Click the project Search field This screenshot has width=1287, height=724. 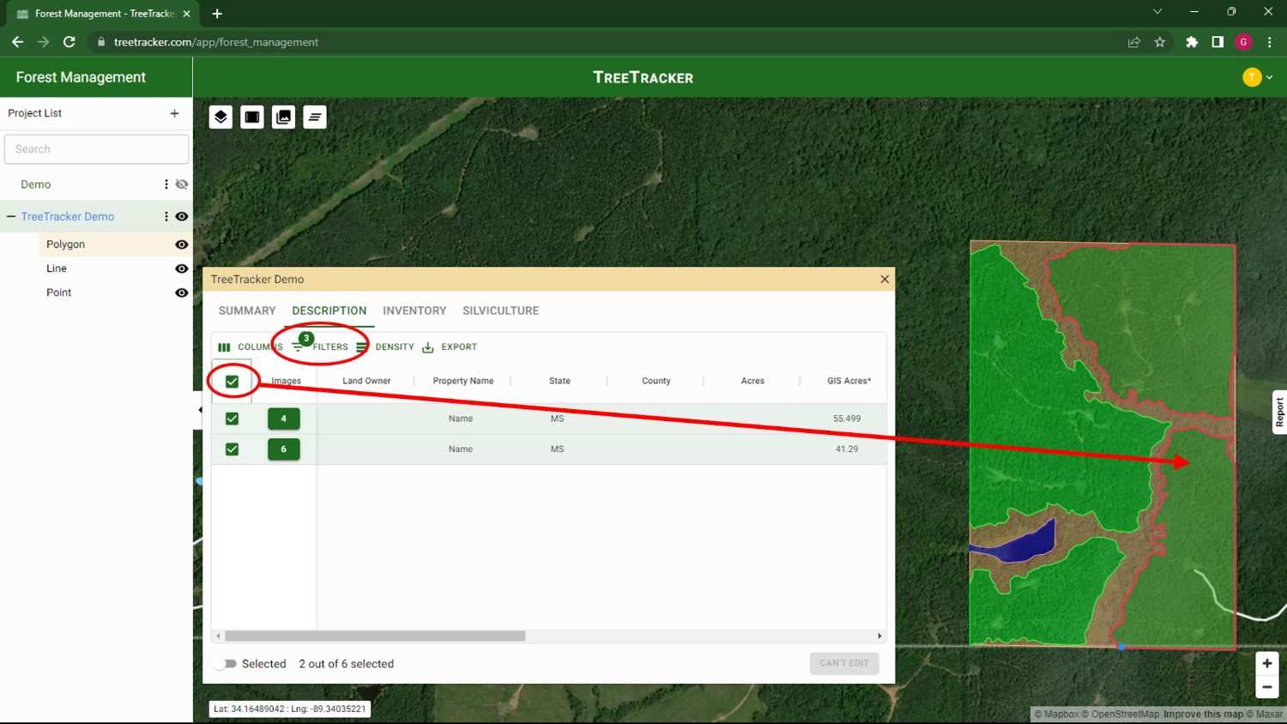96,148
